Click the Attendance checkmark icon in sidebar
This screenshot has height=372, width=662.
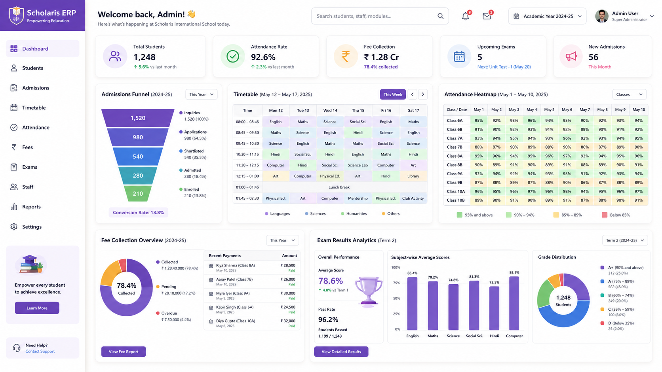coord(14,127)
